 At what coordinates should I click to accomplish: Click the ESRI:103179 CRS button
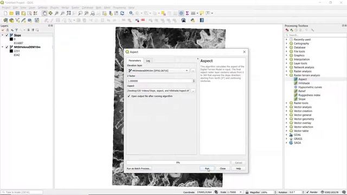click(330, 192)
